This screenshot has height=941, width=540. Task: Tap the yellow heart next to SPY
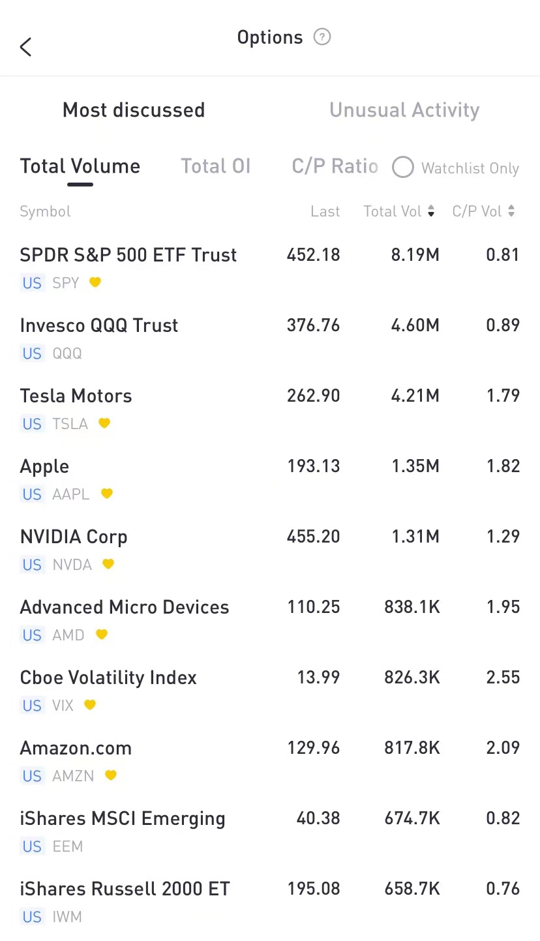point(95,282)
